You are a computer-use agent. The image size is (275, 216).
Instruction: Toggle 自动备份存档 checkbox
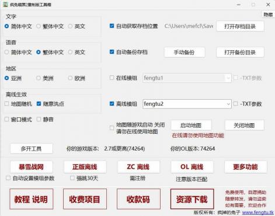(112, 52)
